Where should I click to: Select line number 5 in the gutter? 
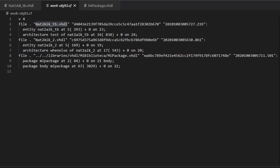[x=10, y=40]
